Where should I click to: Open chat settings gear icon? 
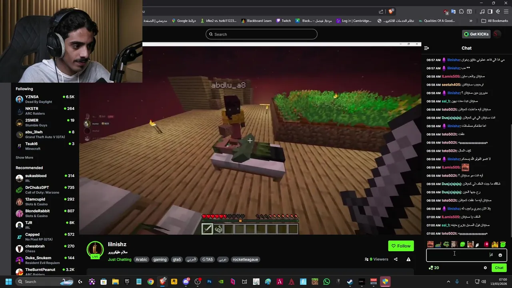point(485,268)
